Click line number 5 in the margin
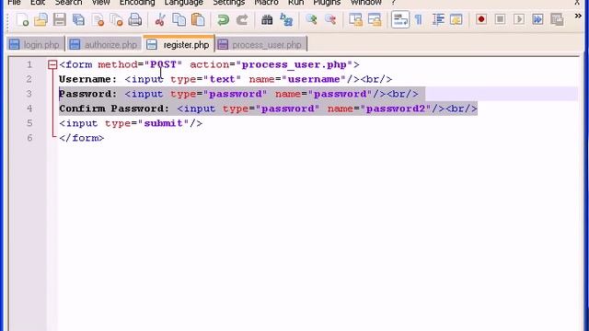This screenshot has height=331, width=589. coord(29,123)
